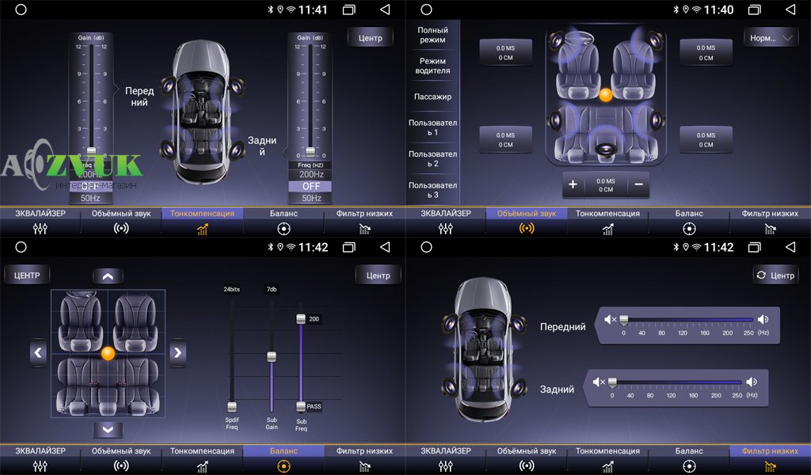Screen dimensions: 811x475
Task: Shift balance right with right chevron
Action: pos(177,353)
